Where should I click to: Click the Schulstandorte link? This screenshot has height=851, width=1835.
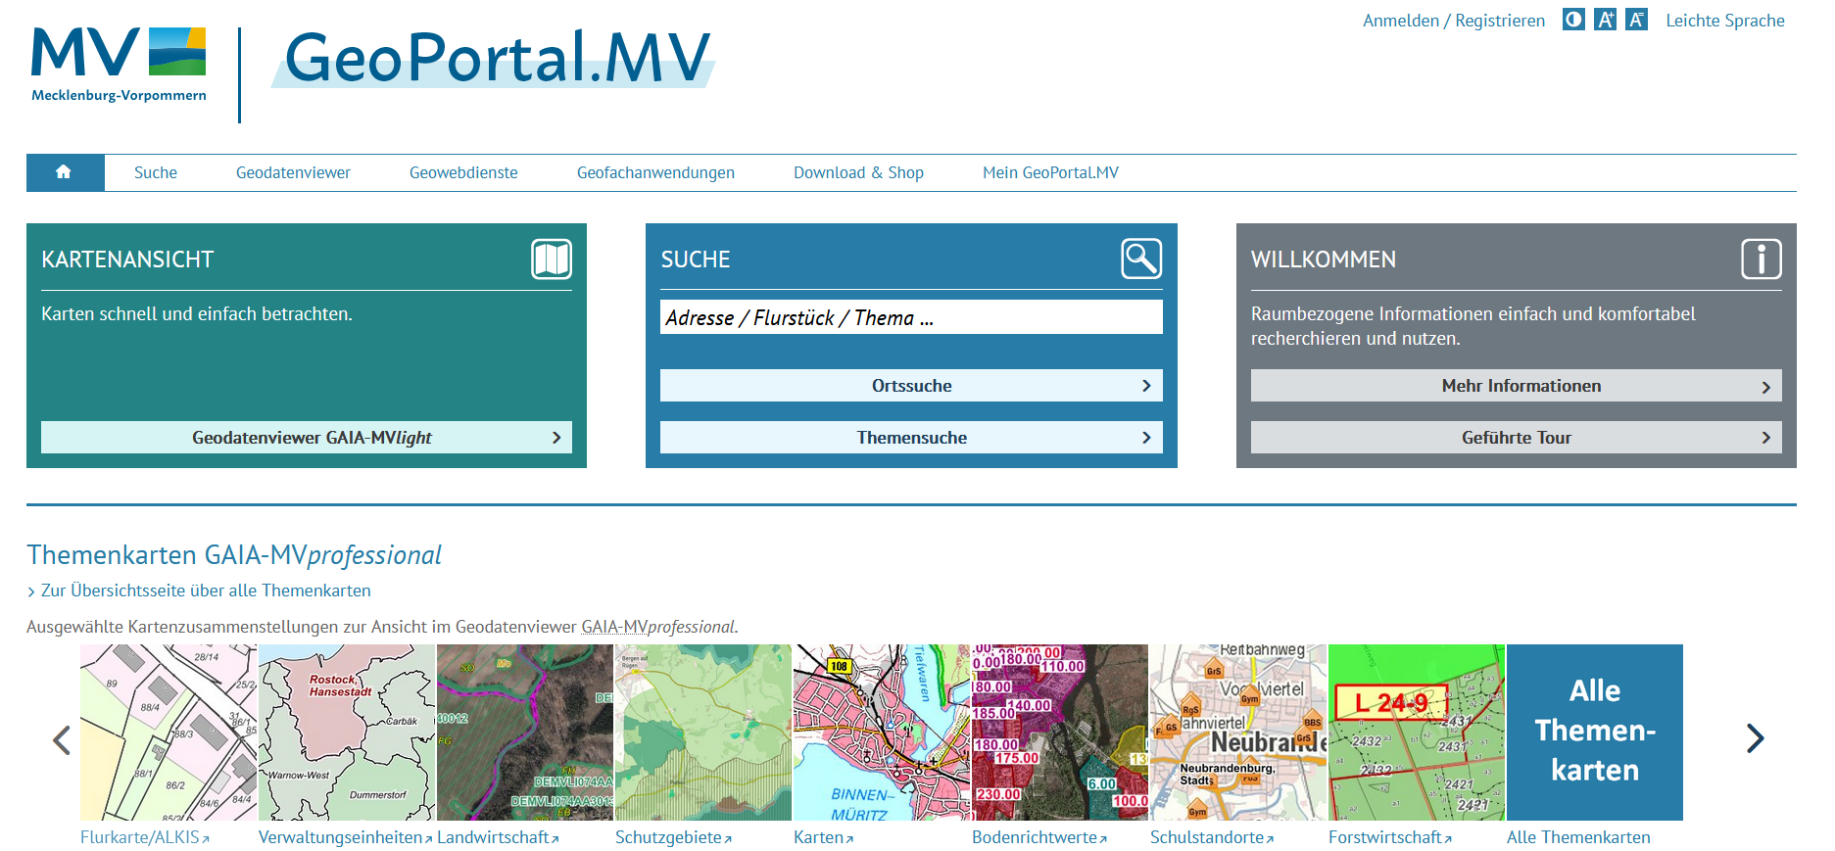pyautogui.click(x=1212, y=837)
